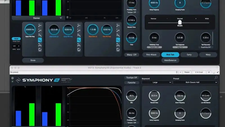Viewport: 225px width, 127px height.
Task: Select 12 dB low-pass shape for Rvb filter
Action: pyautogui.click(x=118, y=35)
